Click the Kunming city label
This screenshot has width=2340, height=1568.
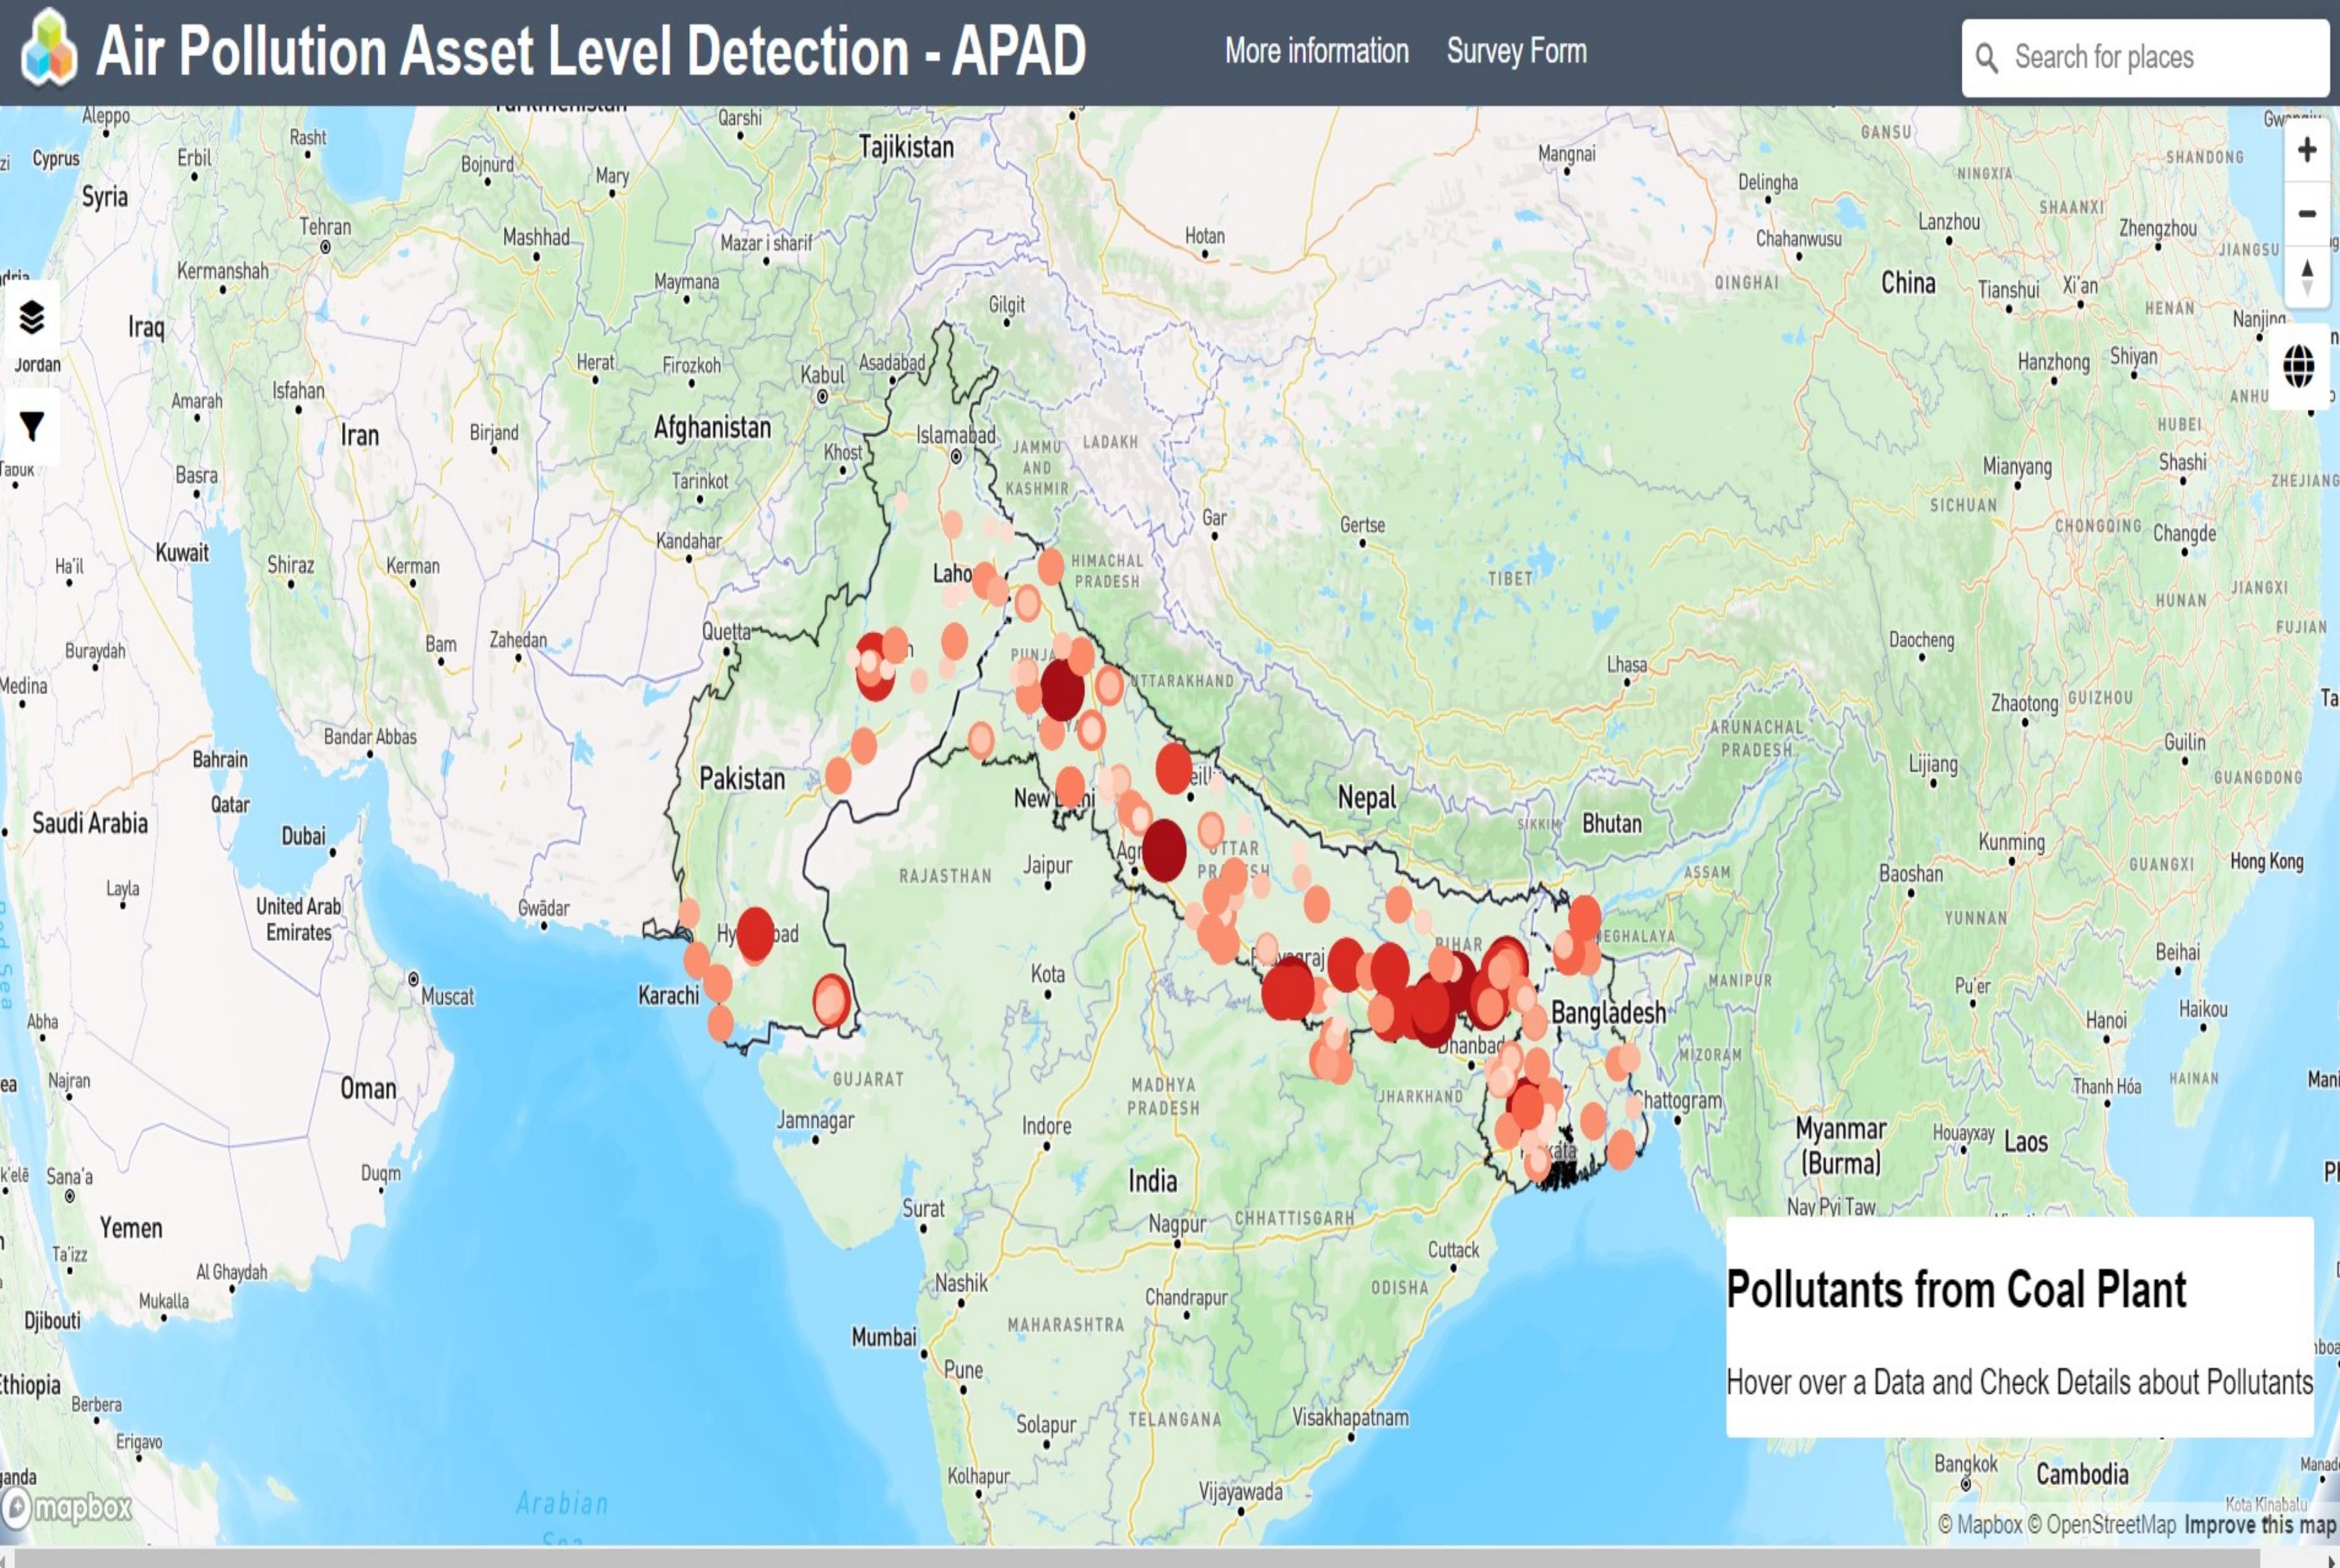(2011, 842)
